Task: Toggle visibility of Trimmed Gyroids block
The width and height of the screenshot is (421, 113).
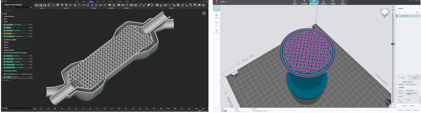Action: 32,36
